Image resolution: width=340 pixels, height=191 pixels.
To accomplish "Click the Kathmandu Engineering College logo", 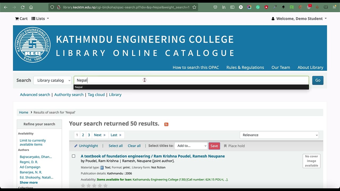I will 33,45.
